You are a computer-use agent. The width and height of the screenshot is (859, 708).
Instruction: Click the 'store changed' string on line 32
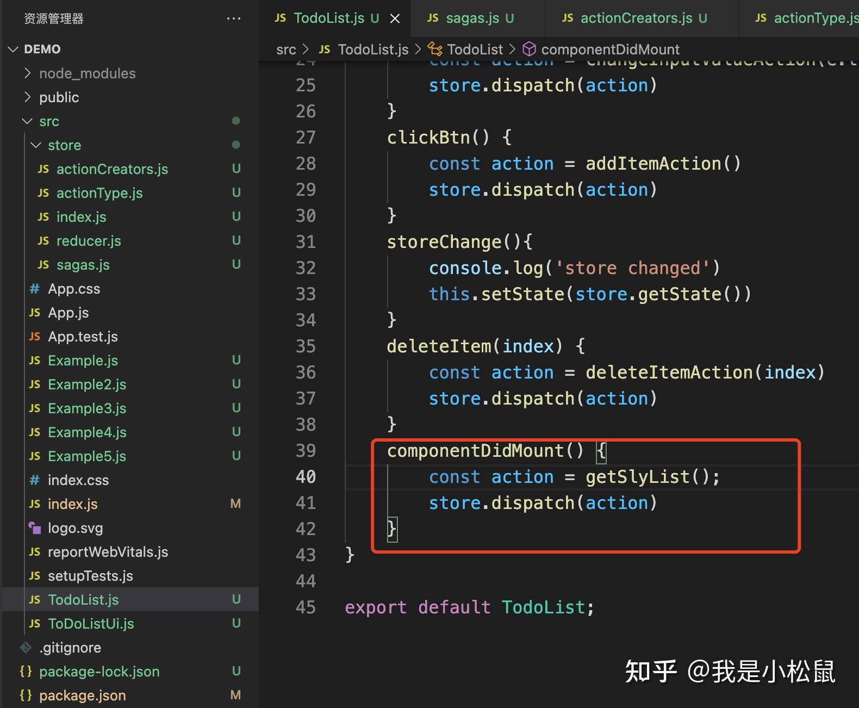632,268
